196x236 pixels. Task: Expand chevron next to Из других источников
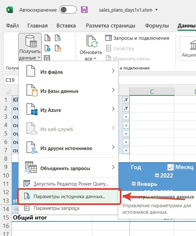113,147
